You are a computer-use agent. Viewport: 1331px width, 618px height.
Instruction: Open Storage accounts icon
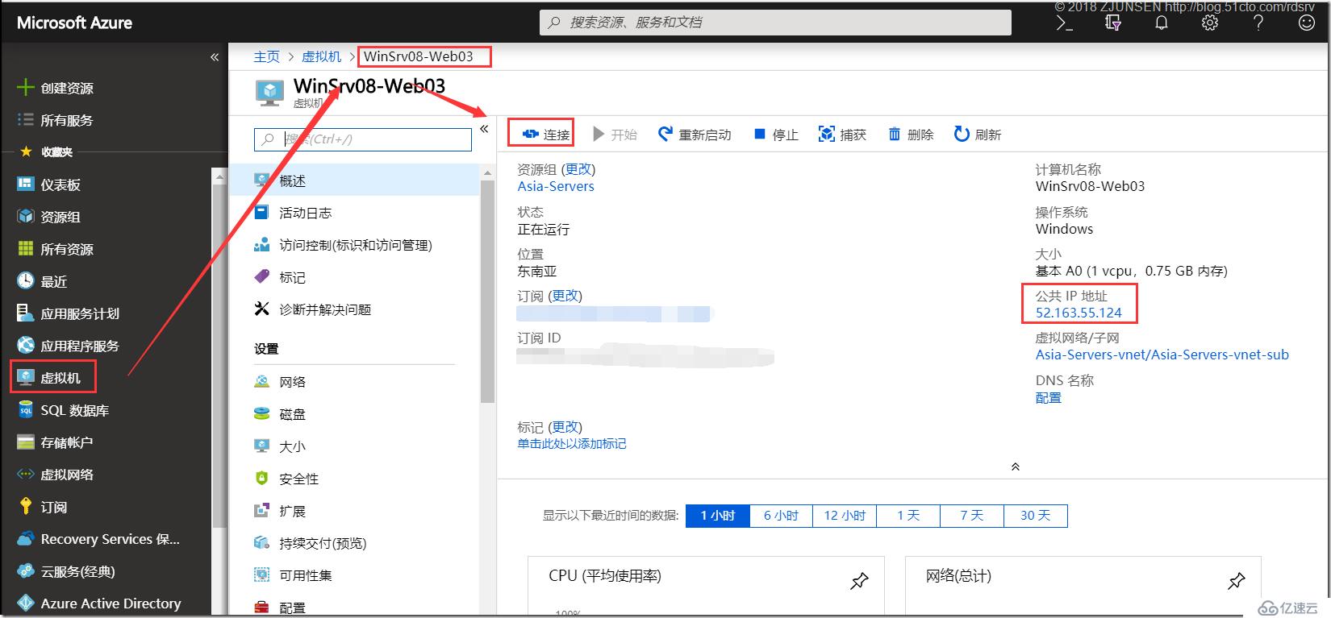26,442
